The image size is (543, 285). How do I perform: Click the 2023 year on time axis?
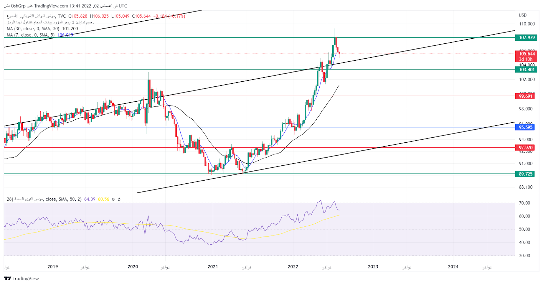373,267
